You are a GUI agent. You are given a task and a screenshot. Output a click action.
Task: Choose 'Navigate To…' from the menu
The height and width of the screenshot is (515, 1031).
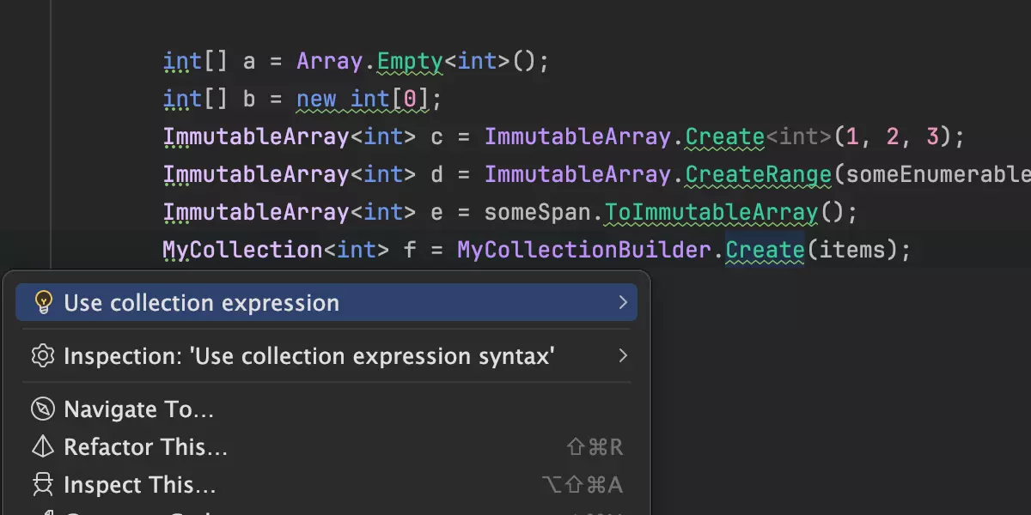click(x=139, y=409)
